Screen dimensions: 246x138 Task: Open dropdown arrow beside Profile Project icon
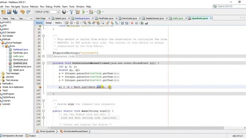(103, 12)
